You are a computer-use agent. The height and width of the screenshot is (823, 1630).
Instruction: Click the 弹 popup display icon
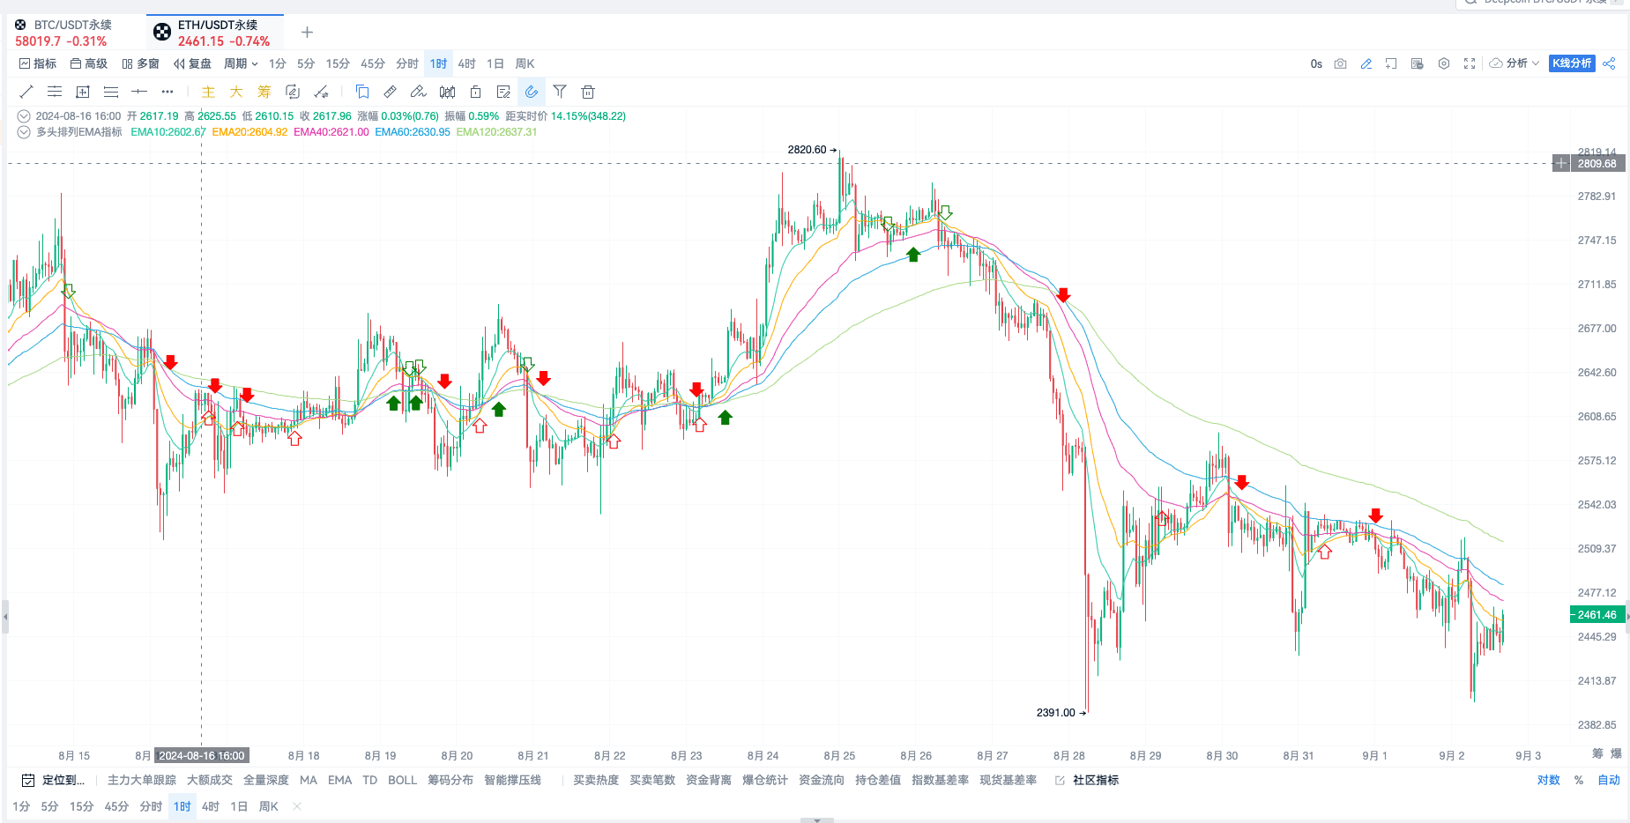click(1417, 63)
